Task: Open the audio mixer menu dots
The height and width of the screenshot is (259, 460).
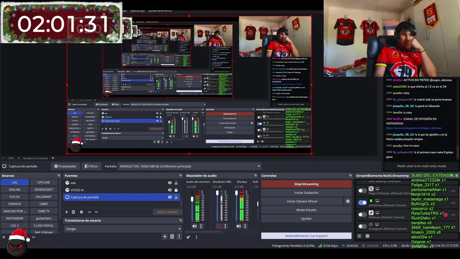Action: pyautogui.click(x=196, y=237)
